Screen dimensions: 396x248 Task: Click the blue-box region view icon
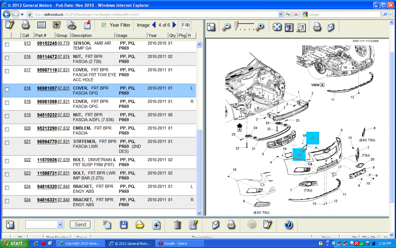tap(289, 27)
